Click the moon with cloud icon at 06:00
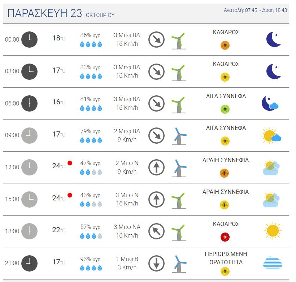The image size is (296, 282). (x=270, y=104)
